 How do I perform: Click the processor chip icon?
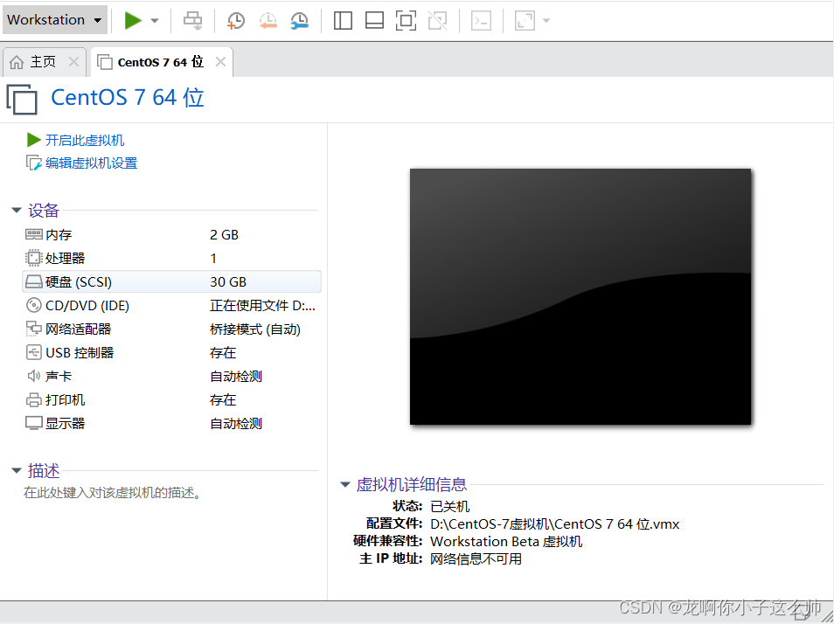(33, 259)
